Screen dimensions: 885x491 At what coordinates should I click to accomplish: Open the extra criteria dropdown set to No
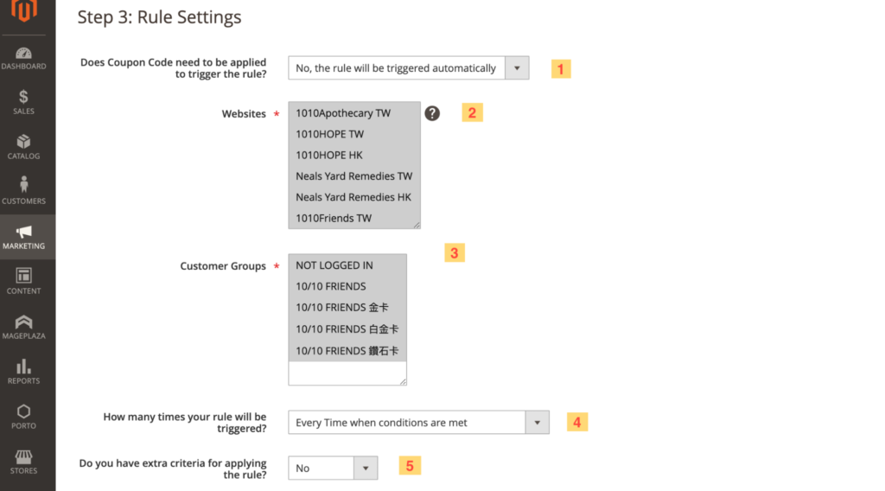pos(333,468)
